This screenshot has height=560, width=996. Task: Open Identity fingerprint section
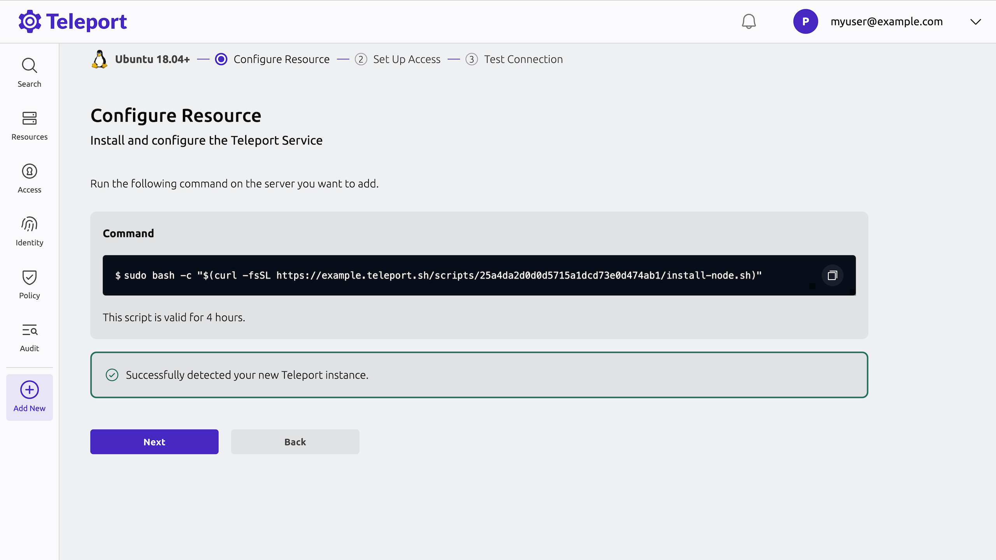[x=29, y=231]
